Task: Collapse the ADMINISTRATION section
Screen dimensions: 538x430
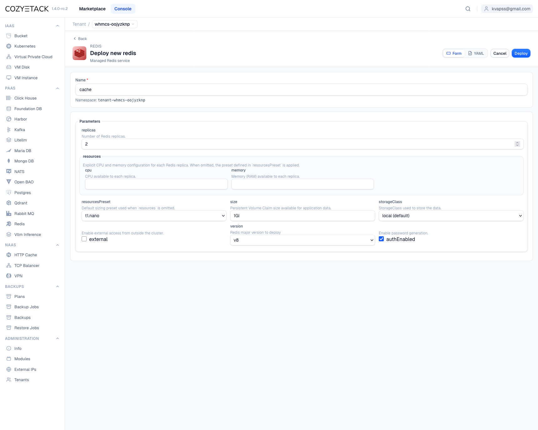Action: tap(58, 338)
